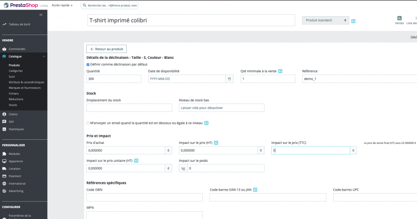Click the calendar icon for availability date
The width and height of the screenshot is (417, 219).
pyautogui.click(x=229, y=79)
